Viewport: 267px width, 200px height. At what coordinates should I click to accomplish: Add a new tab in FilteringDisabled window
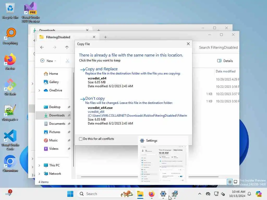[x=105, y=37]
